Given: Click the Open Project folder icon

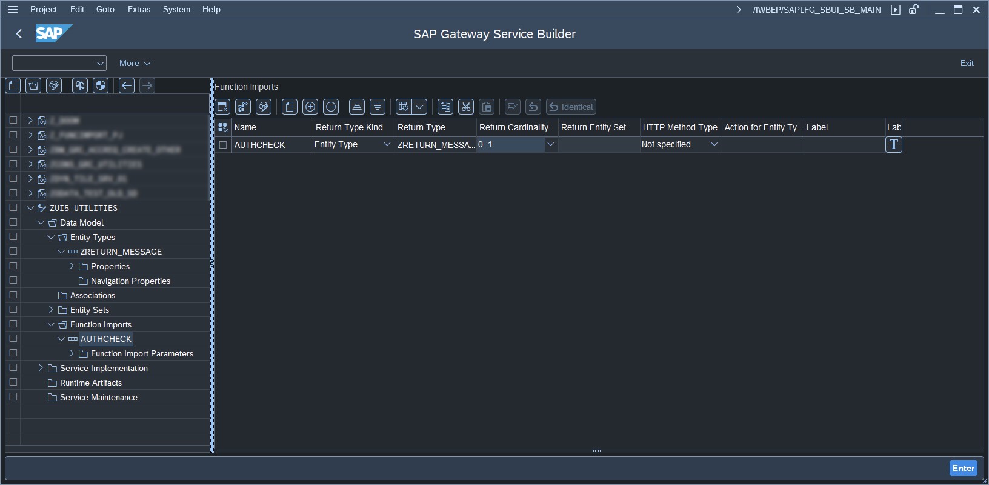Looking at the screenshot, I should coord(34,85).
